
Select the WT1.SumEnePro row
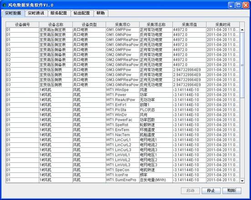tap(123, 180)
